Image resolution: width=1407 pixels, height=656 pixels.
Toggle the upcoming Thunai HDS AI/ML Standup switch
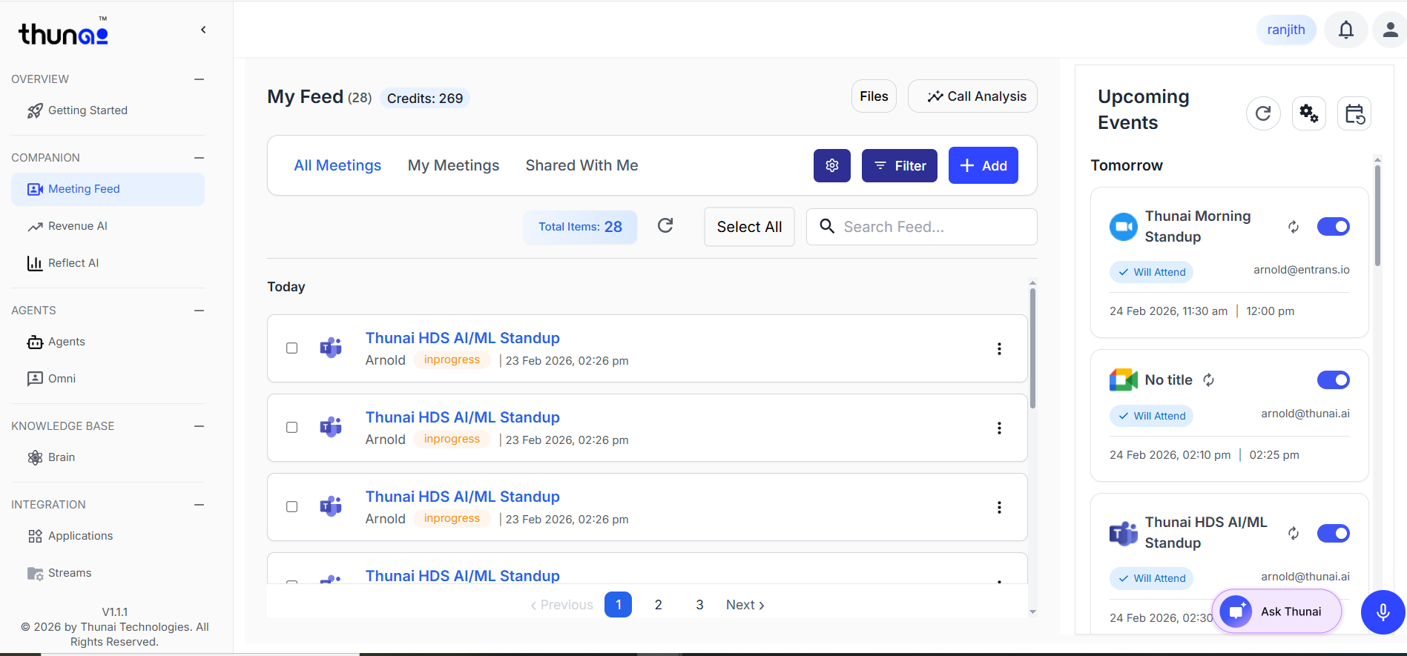1333,534
